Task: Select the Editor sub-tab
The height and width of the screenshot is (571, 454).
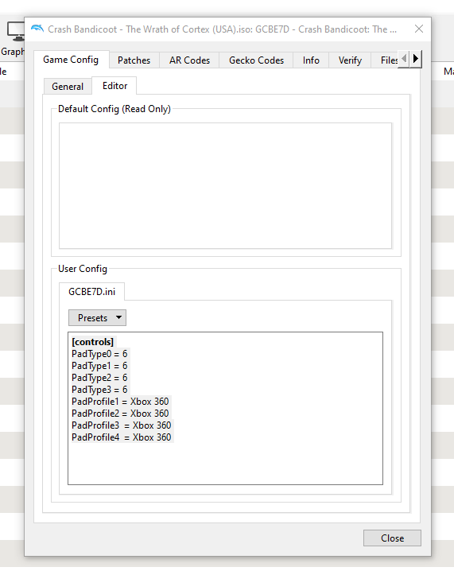Action: coord(114,86)
